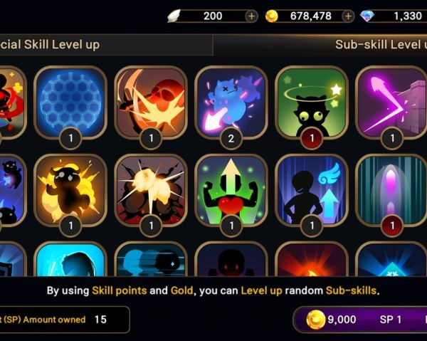Viewport: 427px width, 341px height.
Task: Select the purple arrow wall skill icon
Action: coord(391,103)
